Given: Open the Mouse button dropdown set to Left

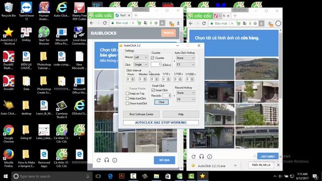Looking at the screenshot, I should point(141,57).
